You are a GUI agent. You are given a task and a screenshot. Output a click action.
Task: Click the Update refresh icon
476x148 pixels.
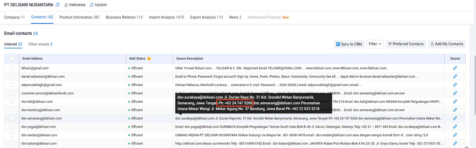92,5
